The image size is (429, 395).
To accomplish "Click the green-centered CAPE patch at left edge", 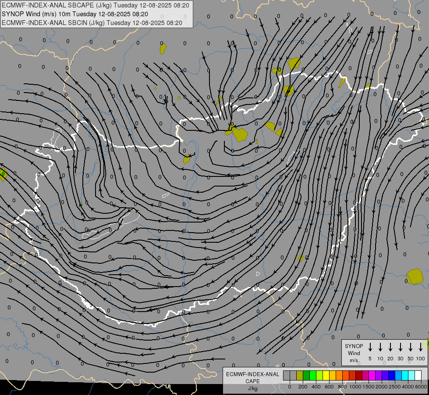I will click(3, 174).
